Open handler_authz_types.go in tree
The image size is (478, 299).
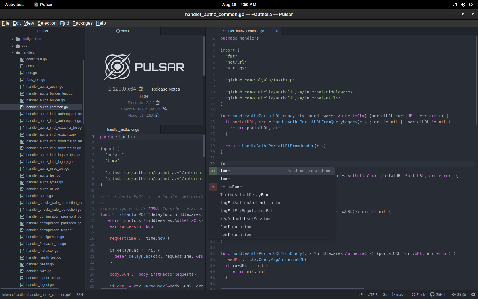click(x=45, y=182)
